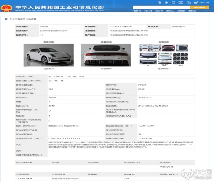Open the Weibo icon in header
The height and width of the screenshot is (182, 214).
196,3
